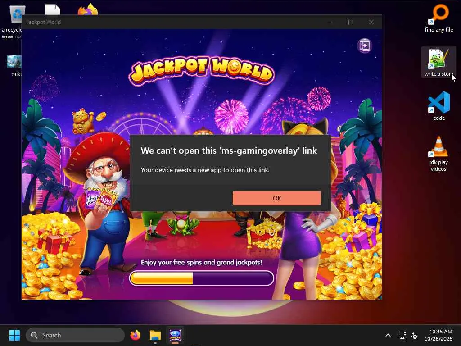Click OK in the ms-gamingoverlay dialog
This screenshot has width=461, height=346.
(x=277, y=198)
